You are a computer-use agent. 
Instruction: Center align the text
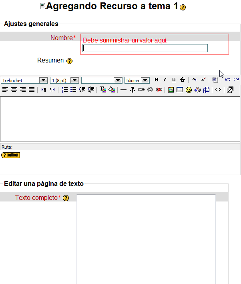click(x=14, y=90)
